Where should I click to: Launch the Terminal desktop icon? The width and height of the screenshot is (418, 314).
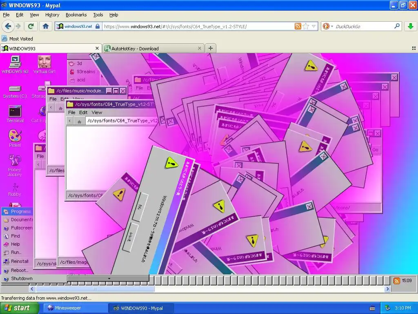[15, 114]
